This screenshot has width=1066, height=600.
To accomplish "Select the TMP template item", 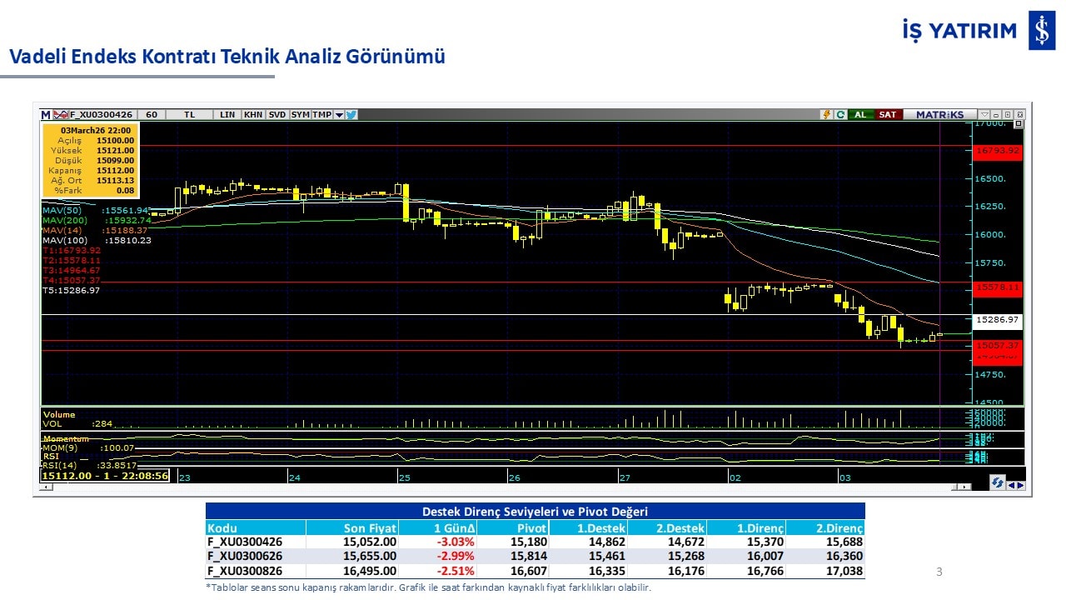I will tap(321, 115).
